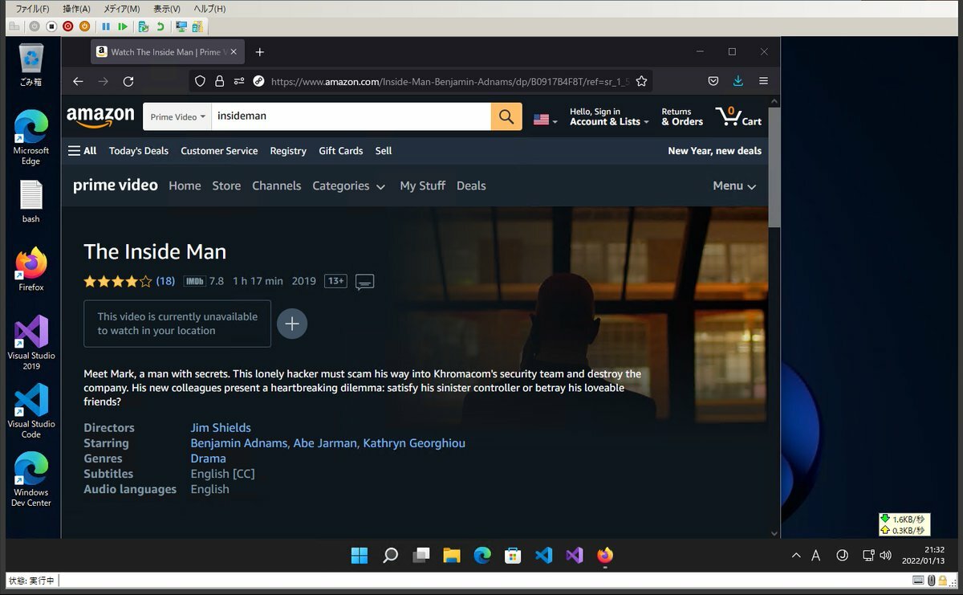
Task: Expand the Categories dropdown
Action: [x=349, y=185]
